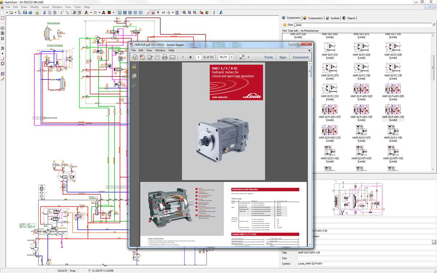
Task: Click red fill color square in toolbar
Action: (109, 12)
